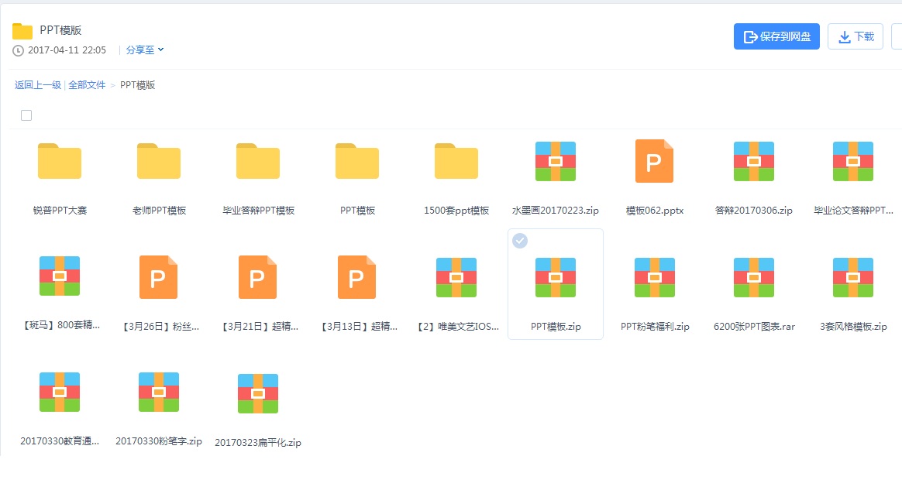
Task: Click the 6200张PPT图表.rar archive icon
Action: 754,276
